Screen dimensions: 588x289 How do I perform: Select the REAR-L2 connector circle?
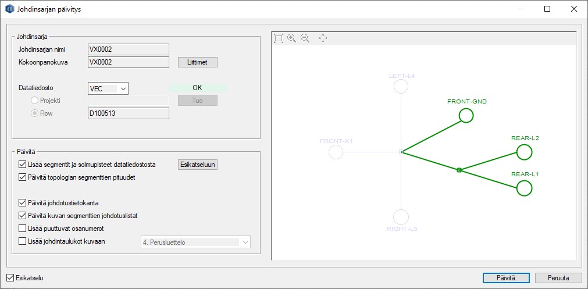525,152
